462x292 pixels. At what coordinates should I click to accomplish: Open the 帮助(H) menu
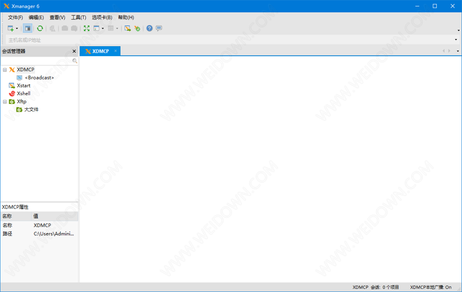point(126,18)
